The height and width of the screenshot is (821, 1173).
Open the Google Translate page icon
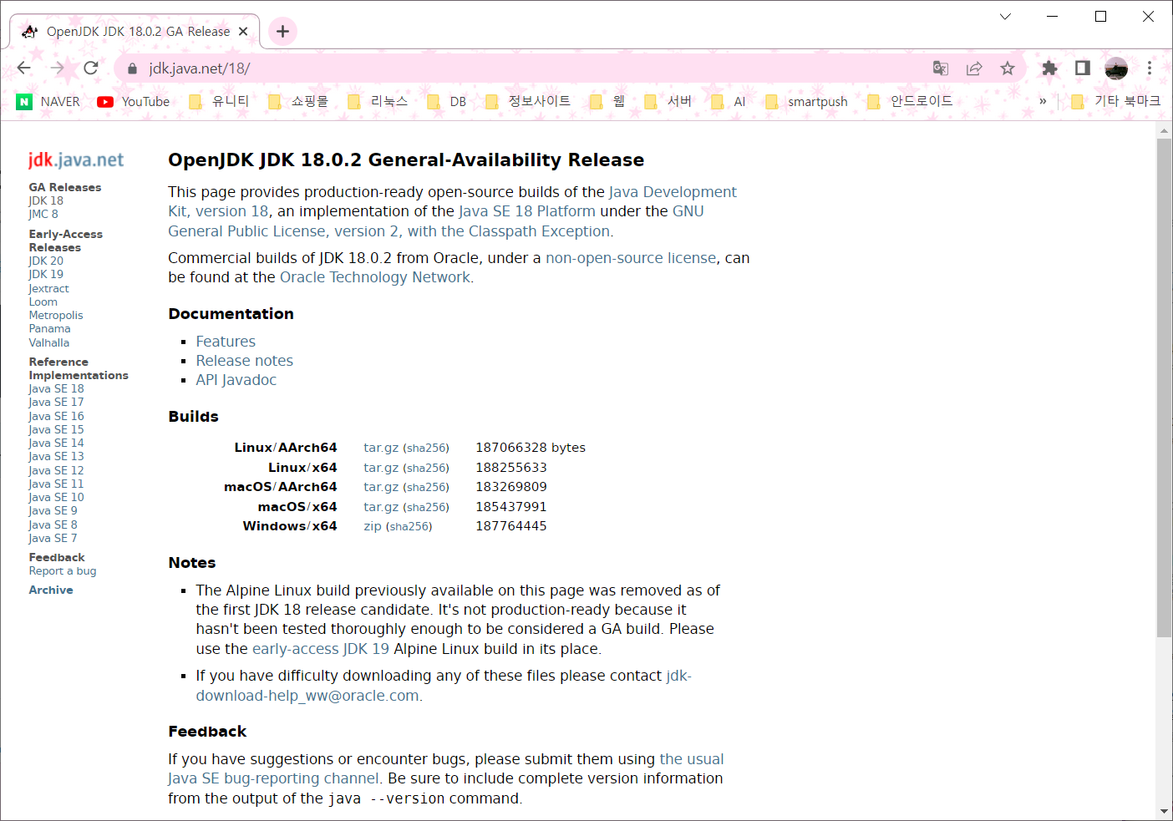pos(941,68)
